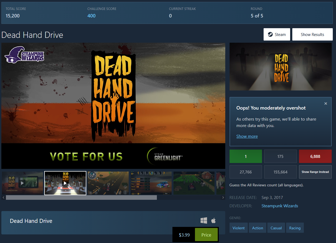Filter by the Racing genre tag
The image size is (336, 243).
[295, 228]
